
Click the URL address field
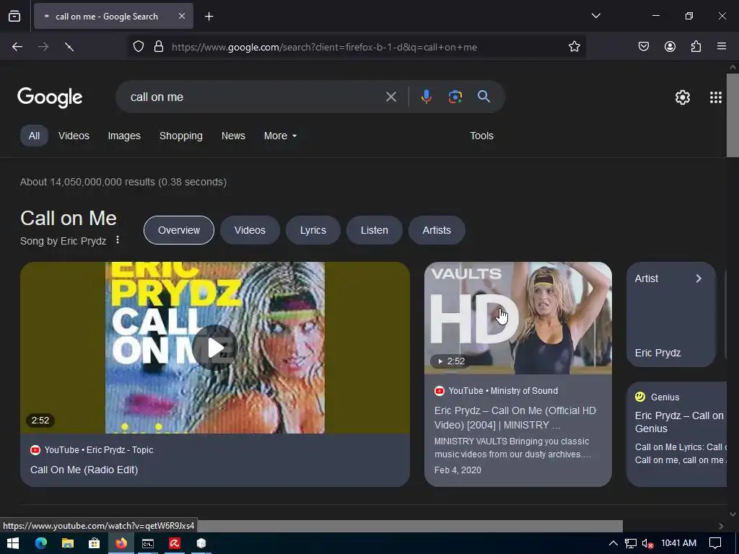tap(358, 47)
